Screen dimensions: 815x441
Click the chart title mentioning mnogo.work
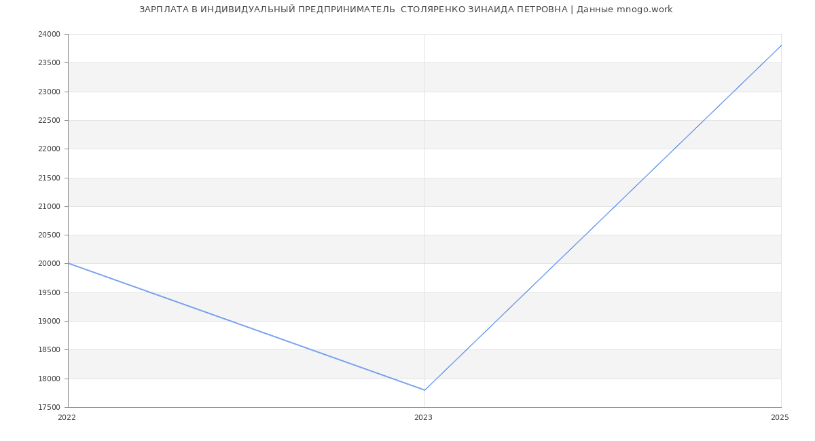pos(405,9)
